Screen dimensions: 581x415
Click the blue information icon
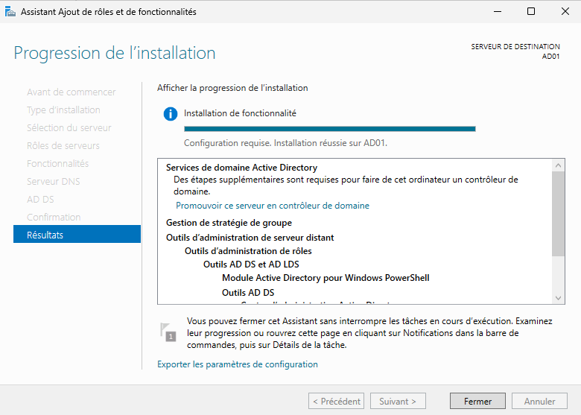point(171,113)
